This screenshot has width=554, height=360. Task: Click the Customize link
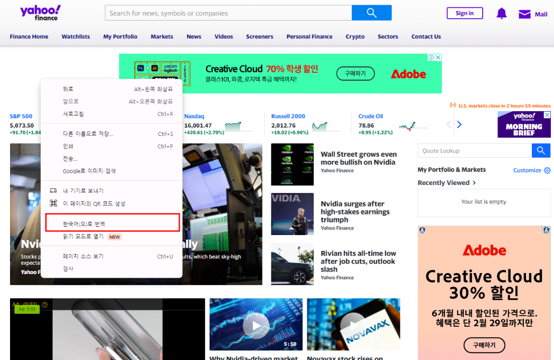tap(527, 170)
